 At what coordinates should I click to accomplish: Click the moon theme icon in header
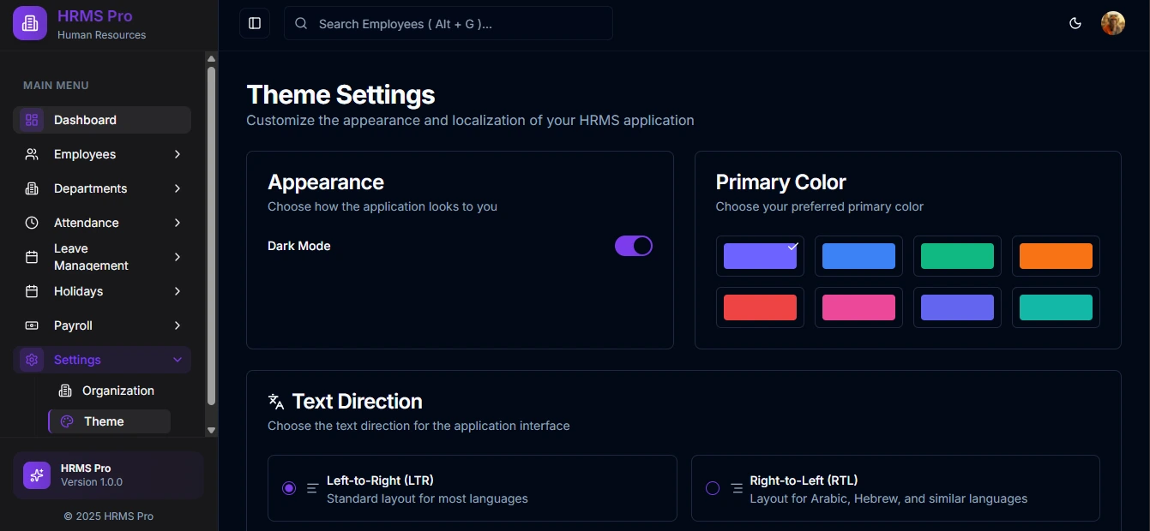[x=1075, y=23]
